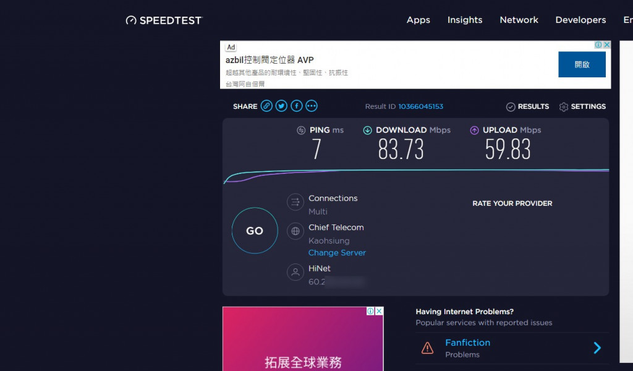This screenshot has width=633, height=371.
Task: Click the ping value 7
Action: point(316,150)
